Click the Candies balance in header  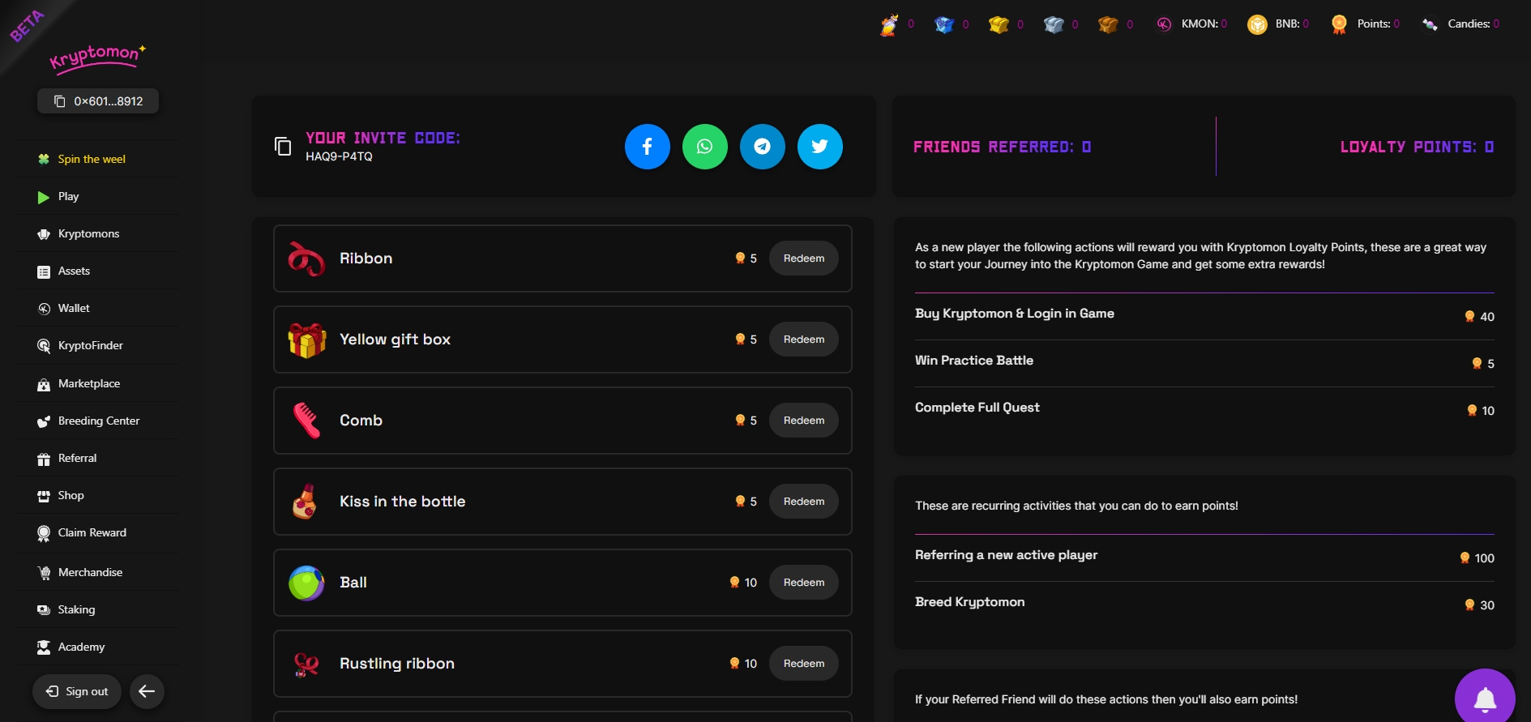(x=1461, y=24)
